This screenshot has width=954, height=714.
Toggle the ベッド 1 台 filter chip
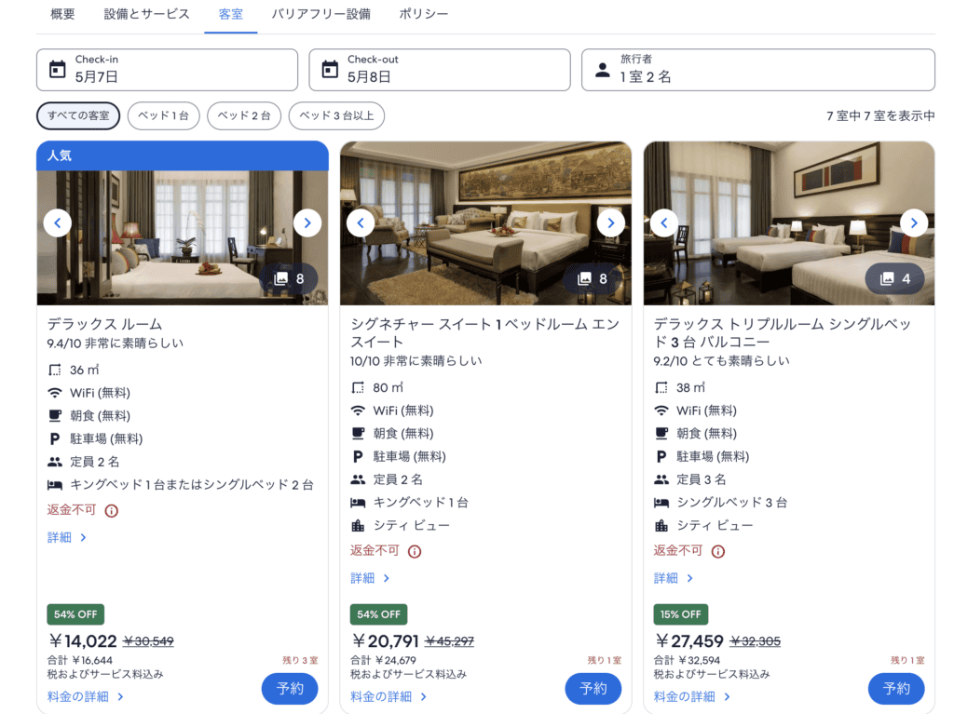pyautogui.click(x=163, y=115)
